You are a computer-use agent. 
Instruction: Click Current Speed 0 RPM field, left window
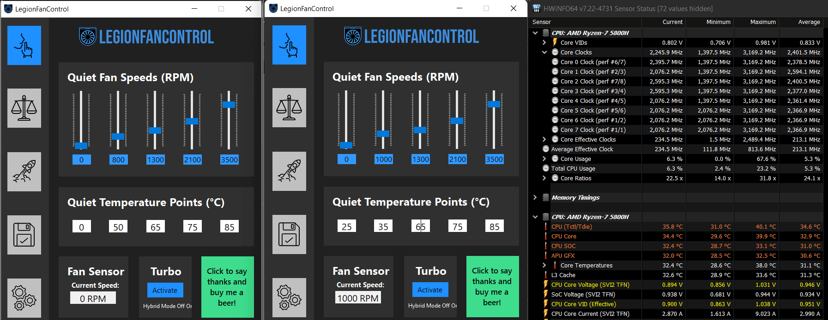(93, 298)
